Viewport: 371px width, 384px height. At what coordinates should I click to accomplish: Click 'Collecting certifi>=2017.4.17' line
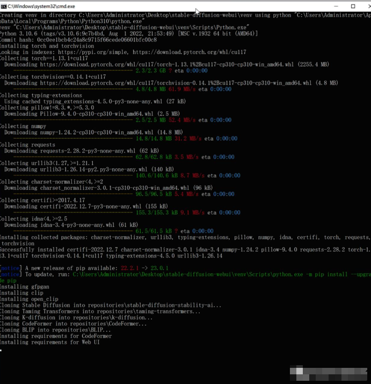(x=42, y=200)
